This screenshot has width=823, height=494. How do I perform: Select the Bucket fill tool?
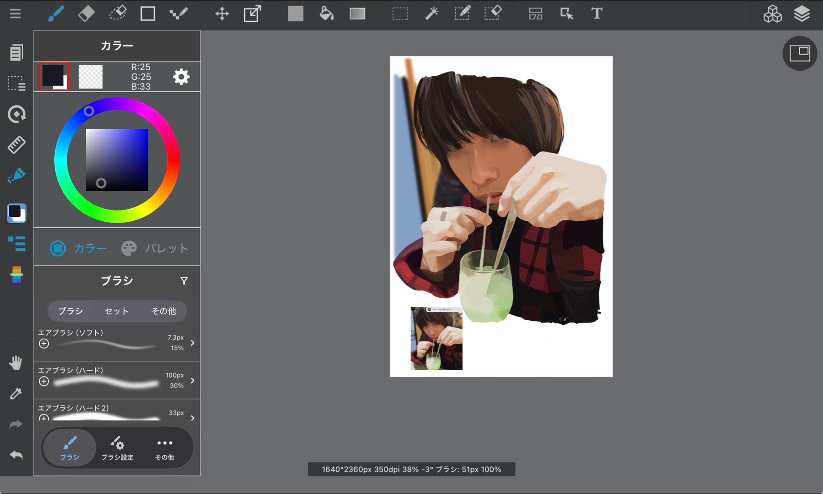[326, 14]
